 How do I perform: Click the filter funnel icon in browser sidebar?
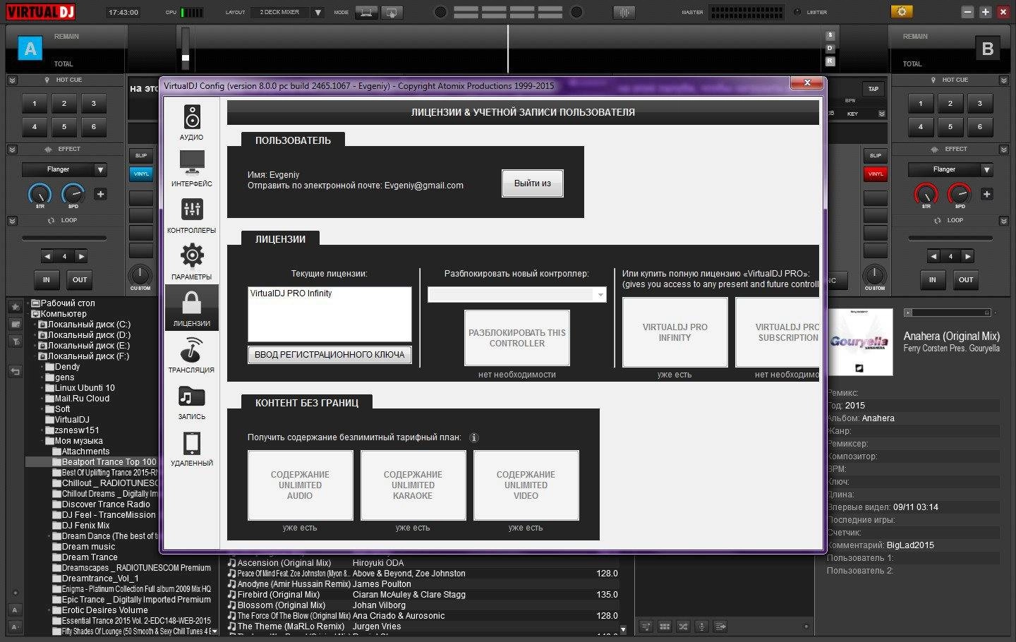(16, 341)
